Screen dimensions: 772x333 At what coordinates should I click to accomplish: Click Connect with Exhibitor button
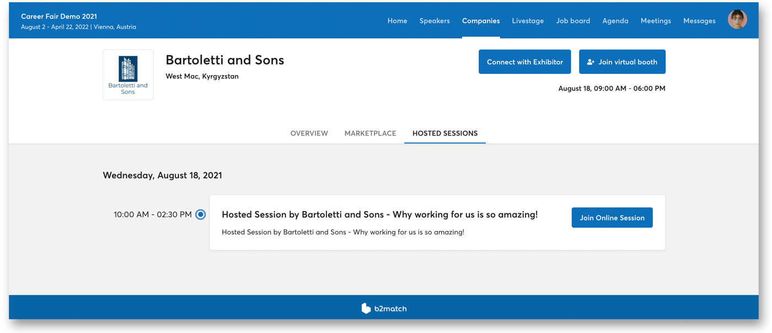tap(525, 62)
